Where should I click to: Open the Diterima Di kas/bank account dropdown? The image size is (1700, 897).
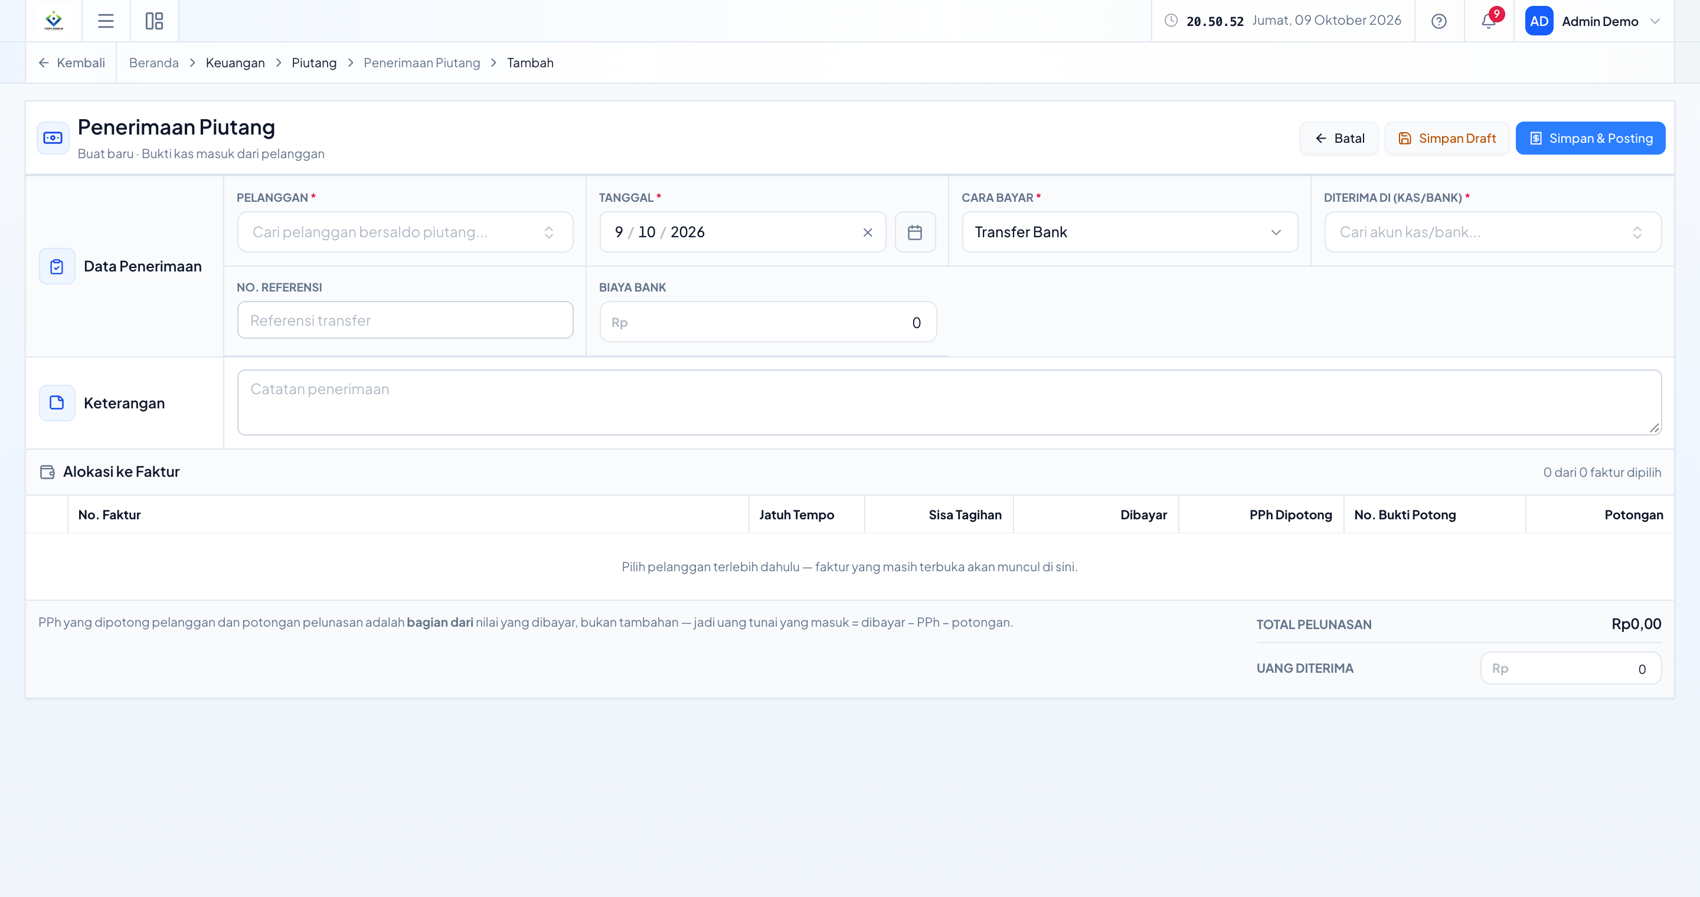[x=1492, y=232]
